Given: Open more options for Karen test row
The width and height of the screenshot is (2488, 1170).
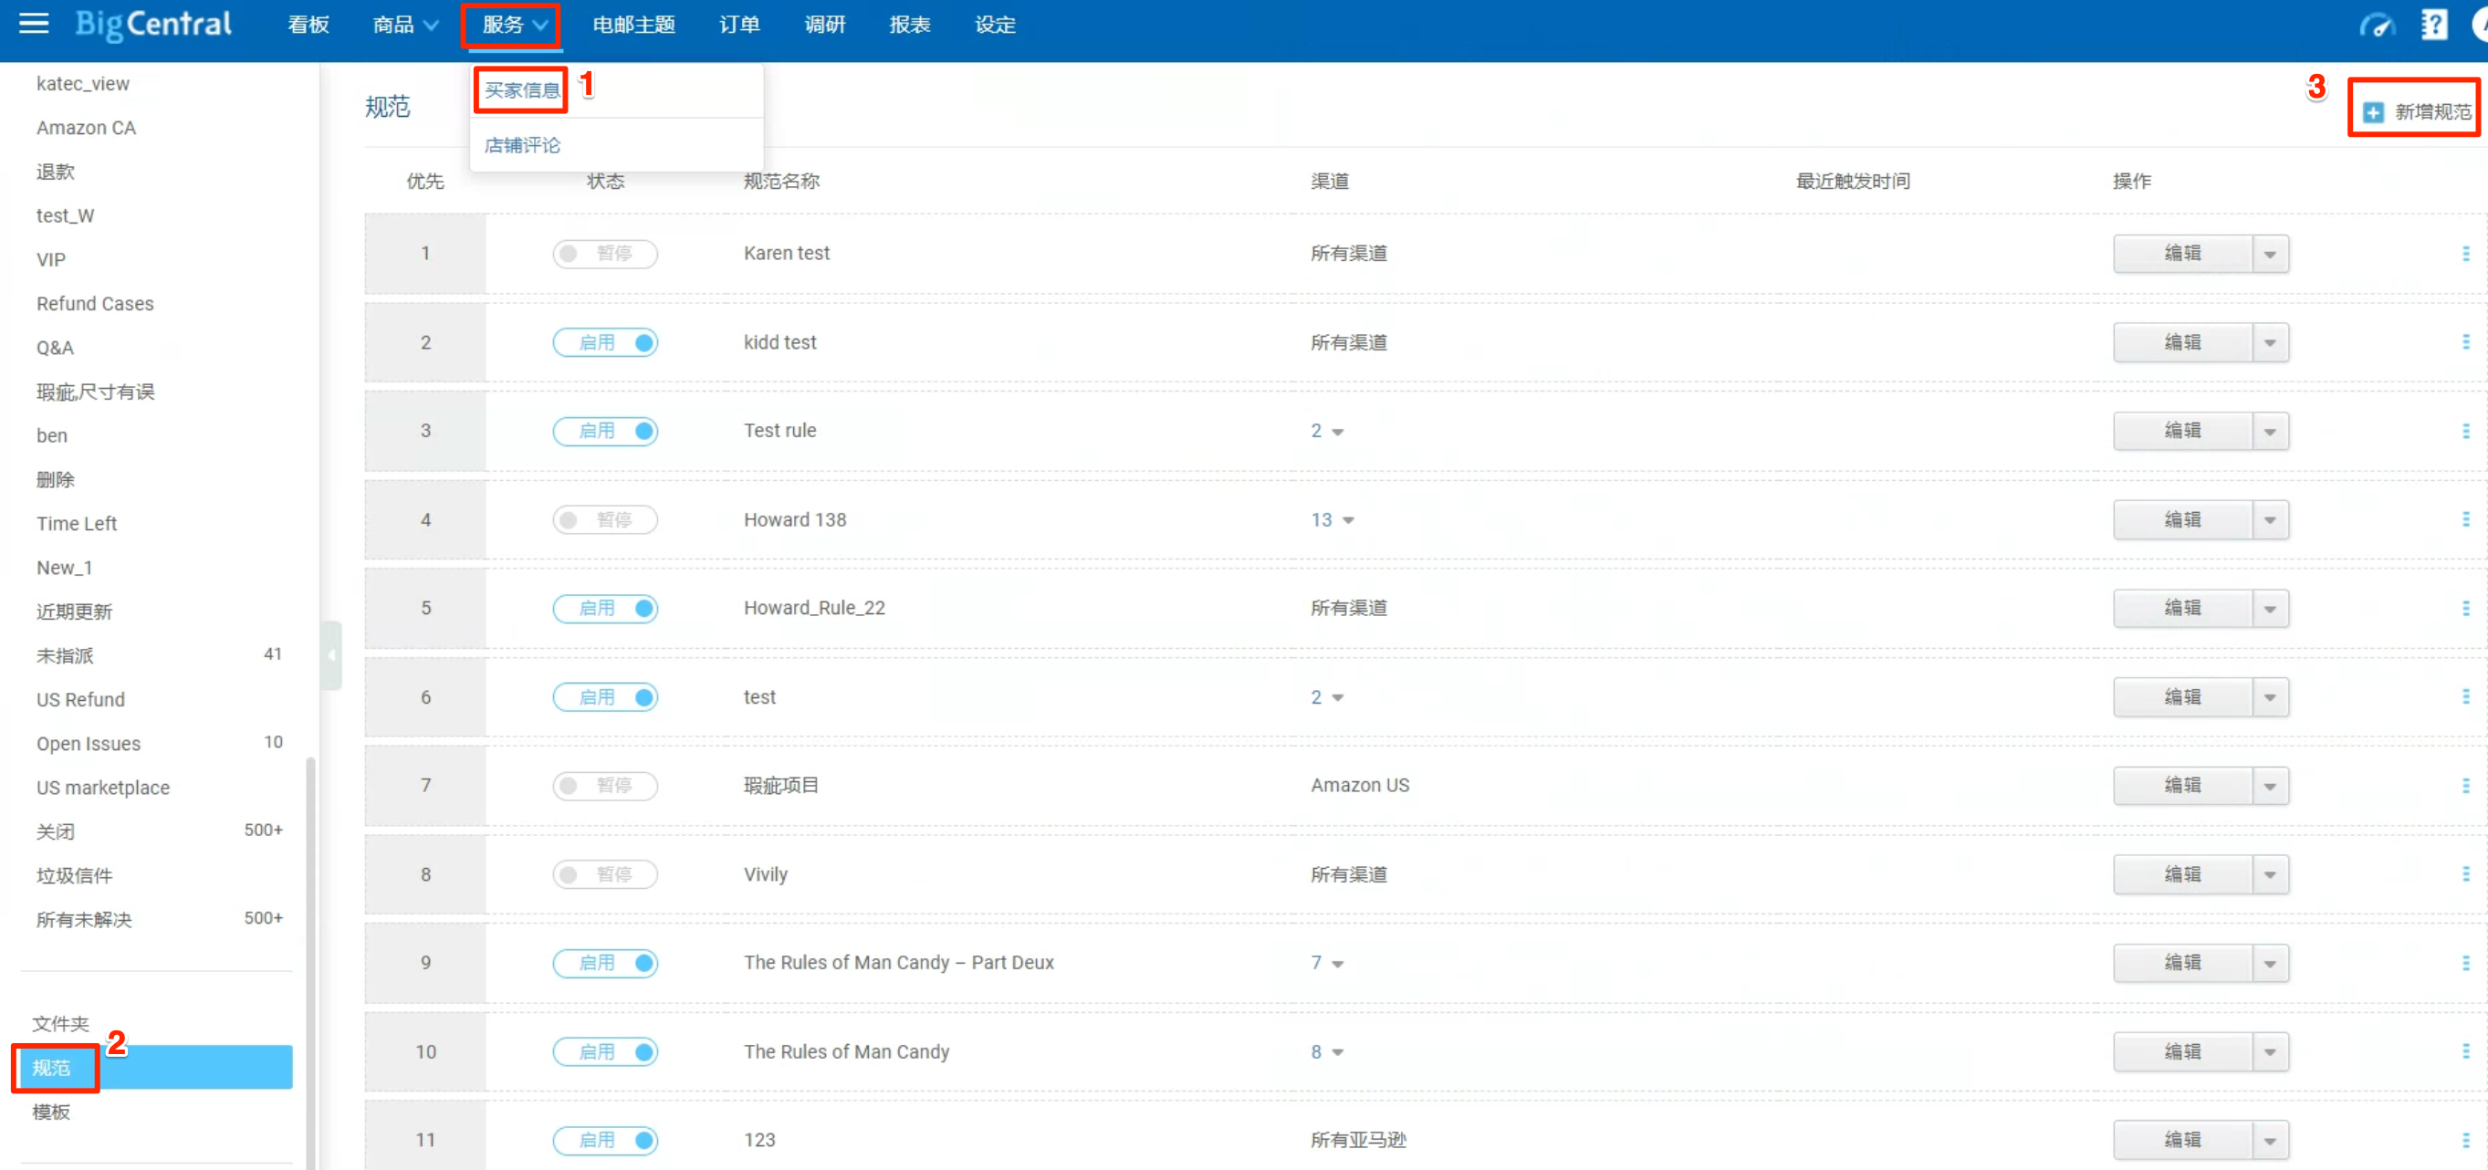Looking at the screenshot, I should coord(2465,253).
